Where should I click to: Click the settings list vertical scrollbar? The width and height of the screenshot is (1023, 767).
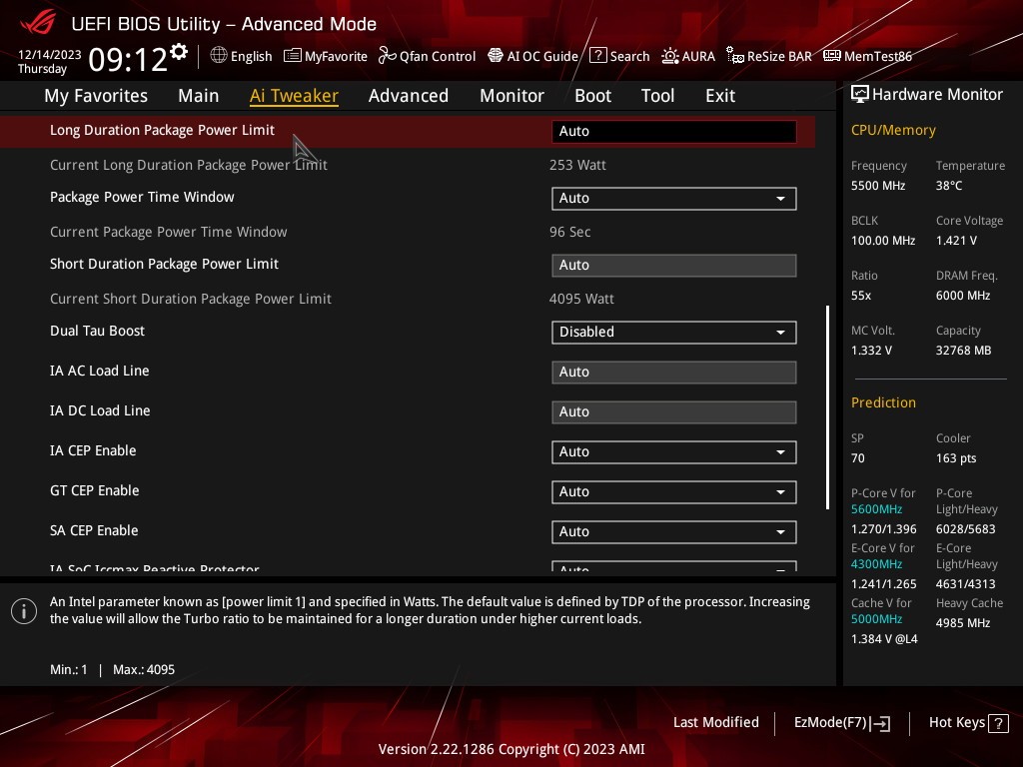(x=827, y=407)
